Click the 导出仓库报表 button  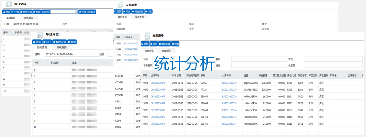(x=87, y=12)
